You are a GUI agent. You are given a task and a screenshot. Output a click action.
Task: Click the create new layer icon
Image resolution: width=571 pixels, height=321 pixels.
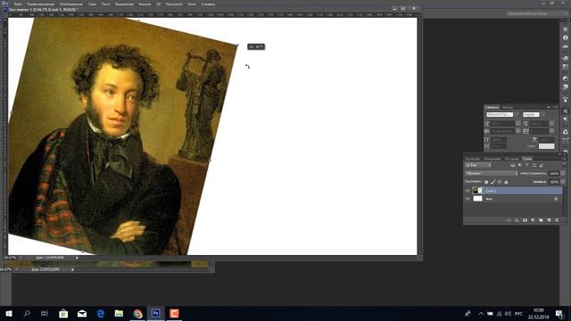pos(549,220)
